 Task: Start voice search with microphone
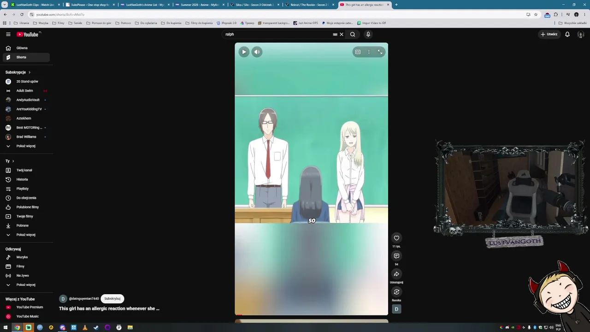368,34
